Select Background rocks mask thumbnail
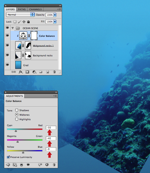The width and height of the screenshot is (150, 173). click(x=28, y=55)
